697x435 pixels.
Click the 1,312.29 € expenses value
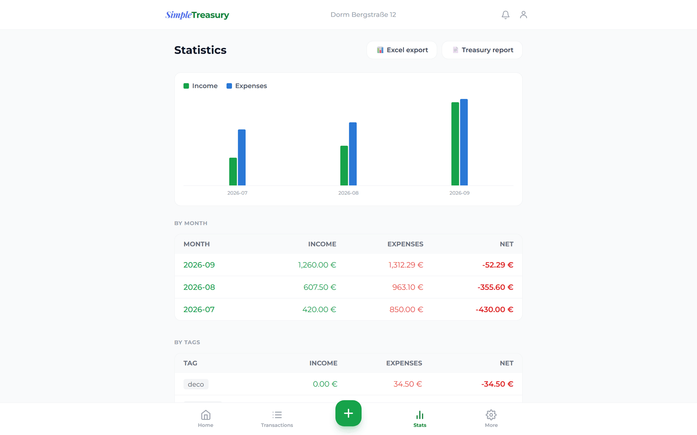click(x=406, y=265)
